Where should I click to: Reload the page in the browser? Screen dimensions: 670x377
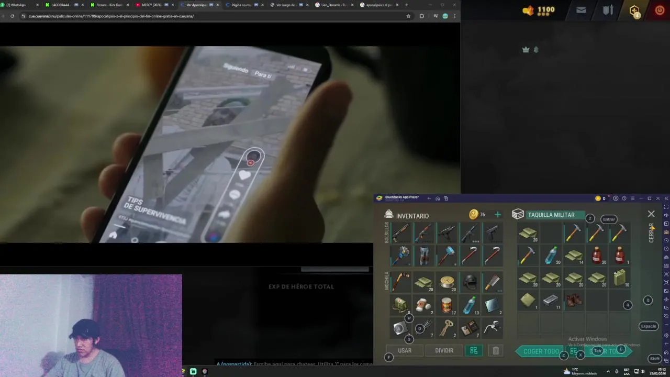(12, 16)
